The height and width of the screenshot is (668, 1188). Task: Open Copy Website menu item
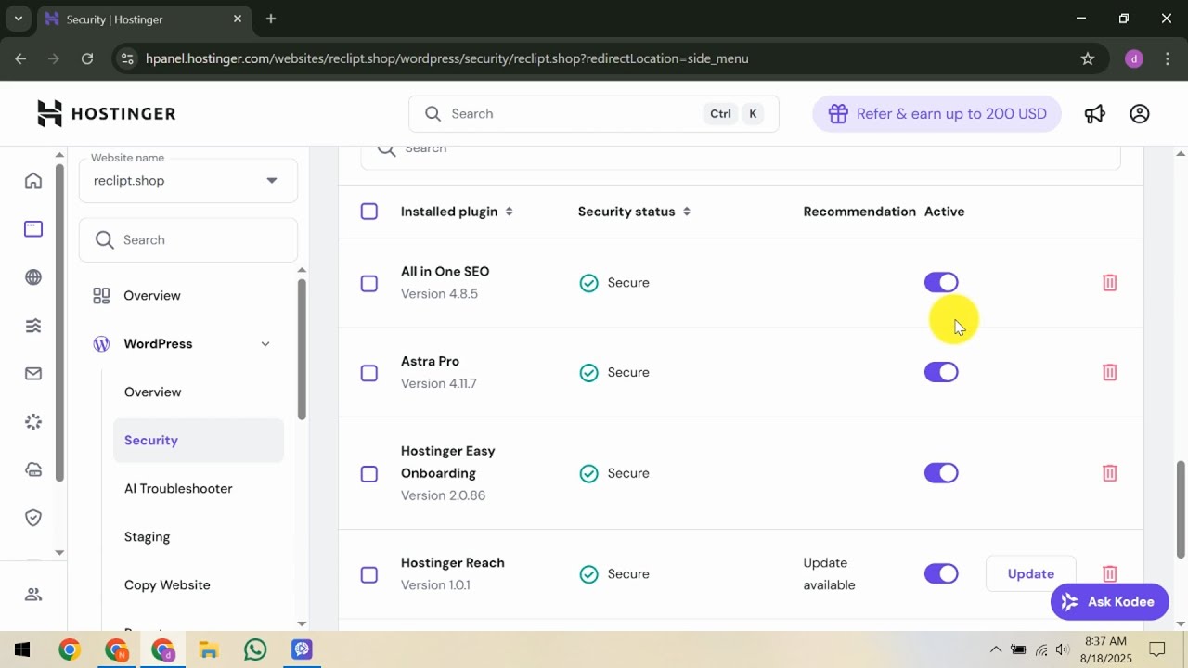point(167,585)
